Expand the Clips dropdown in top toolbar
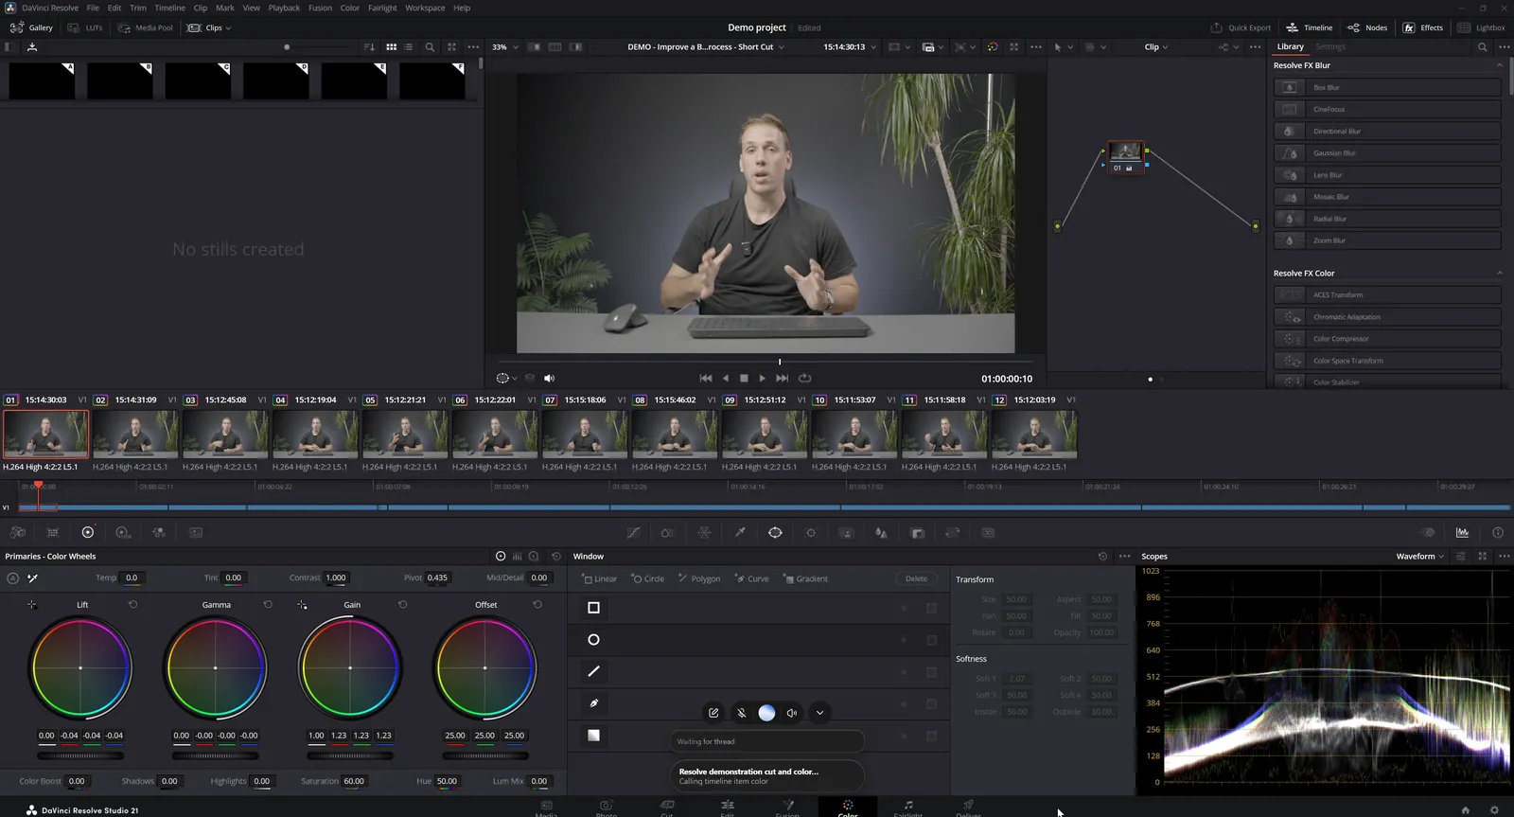This screenshot has height=817, width=1514. pyautogui.click(x=209, y=27)
